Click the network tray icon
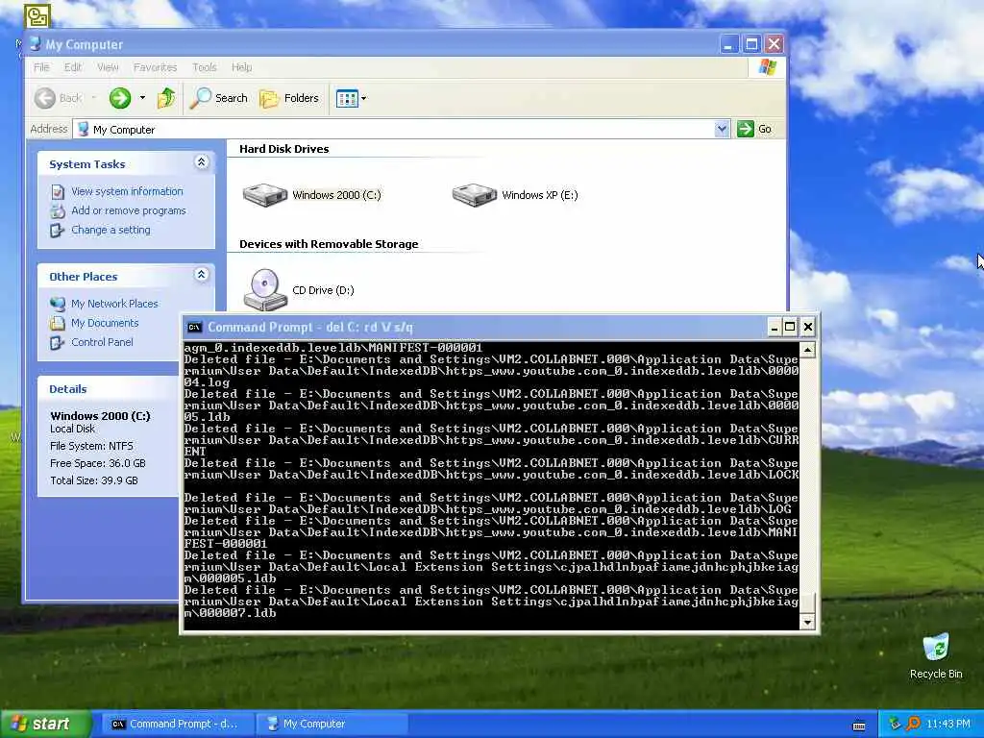The height and width of the screenshot is (738, 984). coord(895,724)
